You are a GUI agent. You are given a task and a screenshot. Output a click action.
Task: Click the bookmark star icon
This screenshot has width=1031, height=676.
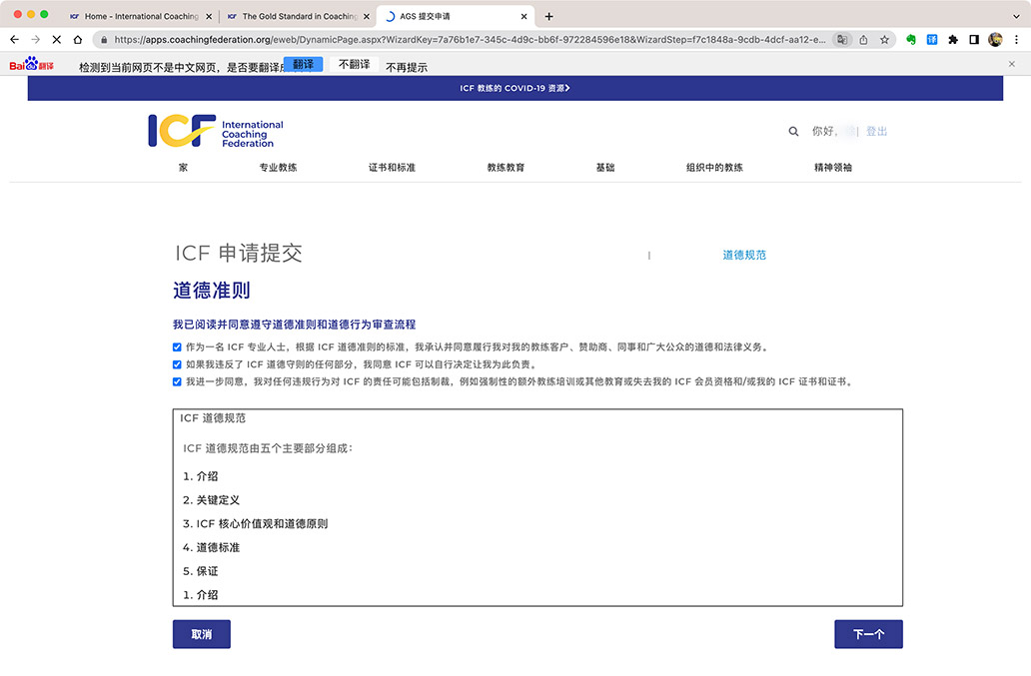[882, 40]
